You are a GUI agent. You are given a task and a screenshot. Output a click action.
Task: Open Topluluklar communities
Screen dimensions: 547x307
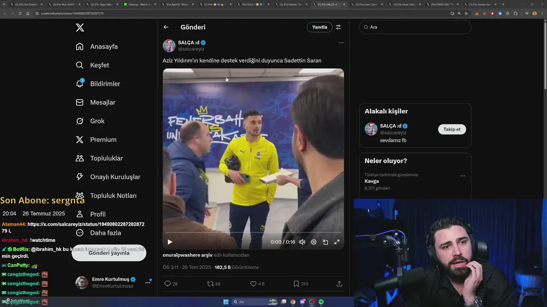click(99, 158)
